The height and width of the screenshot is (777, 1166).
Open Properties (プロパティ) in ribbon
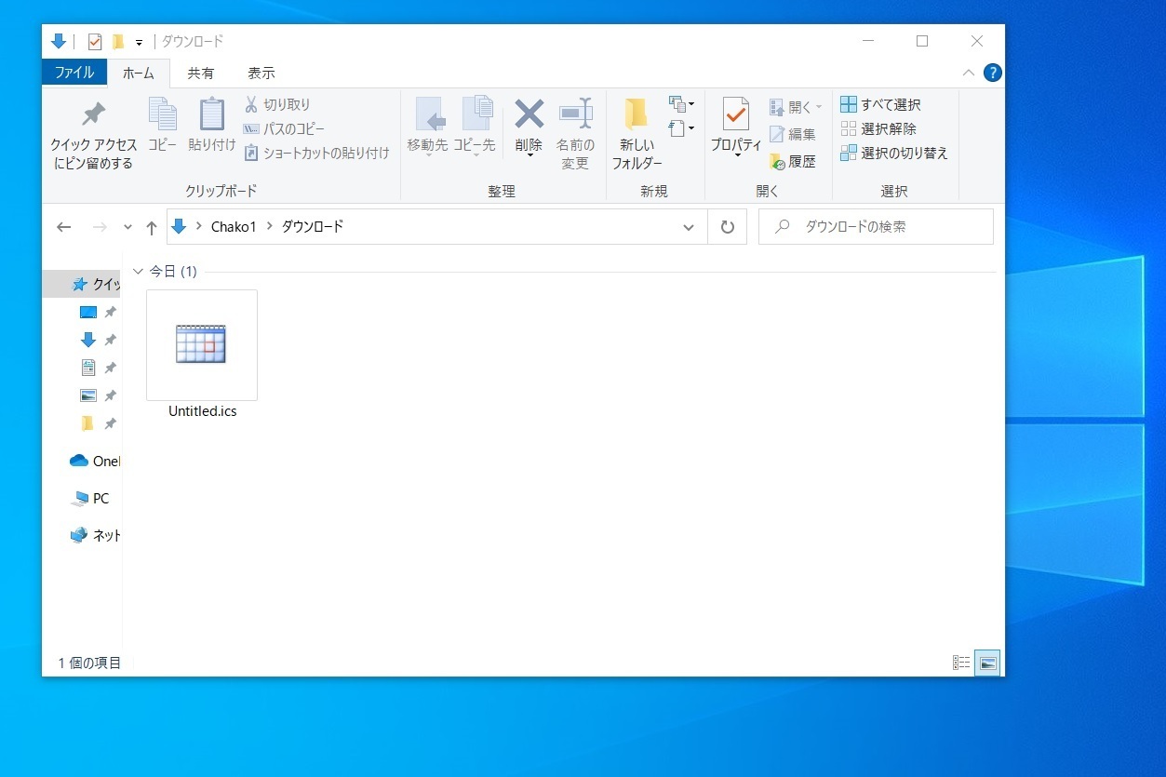(x=735, y=114)
